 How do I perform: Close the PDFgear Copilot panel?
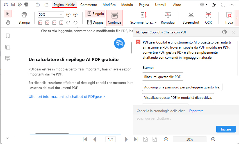click(x=233, y=32)
